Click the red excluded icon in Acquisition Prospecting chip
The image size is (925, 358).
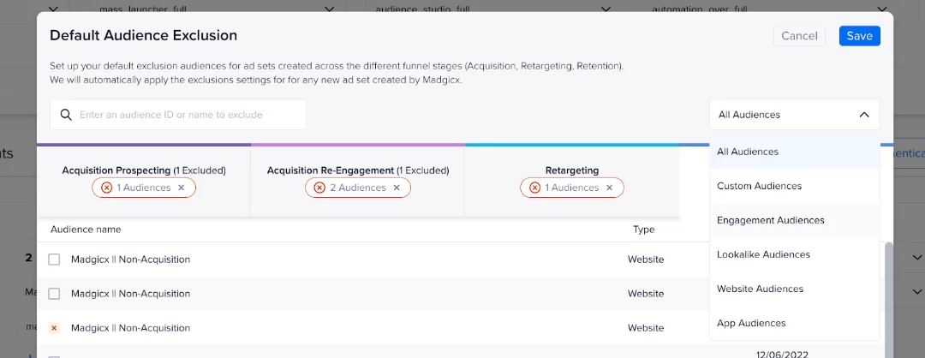click(x=107, y=188)
